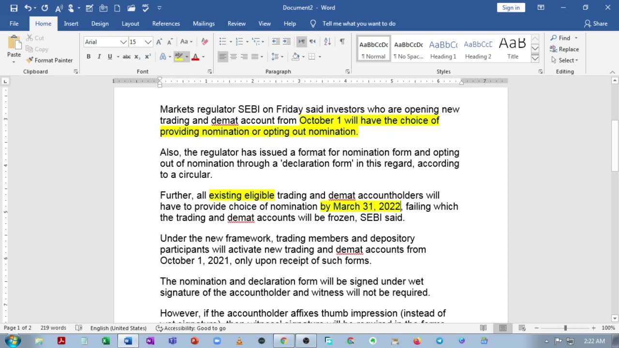Screen dimensions: 619x348
Task: Click the Sign in button
Action: click(511, 8)
